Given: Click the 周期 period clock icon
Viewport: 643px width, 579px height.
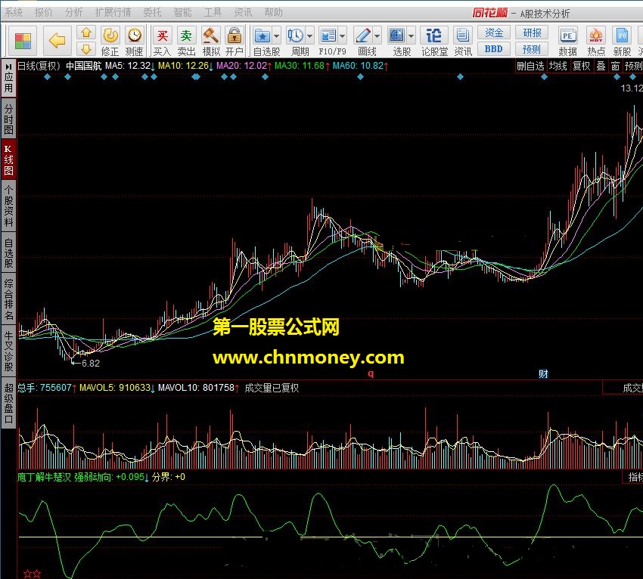Looking at the screenshot, I should point(295,36).
